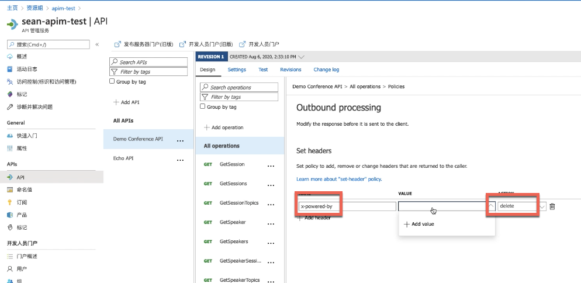The image size is (581, 283).
Task: Open ellipsis menu for GetSession operation
Action: 271,166
